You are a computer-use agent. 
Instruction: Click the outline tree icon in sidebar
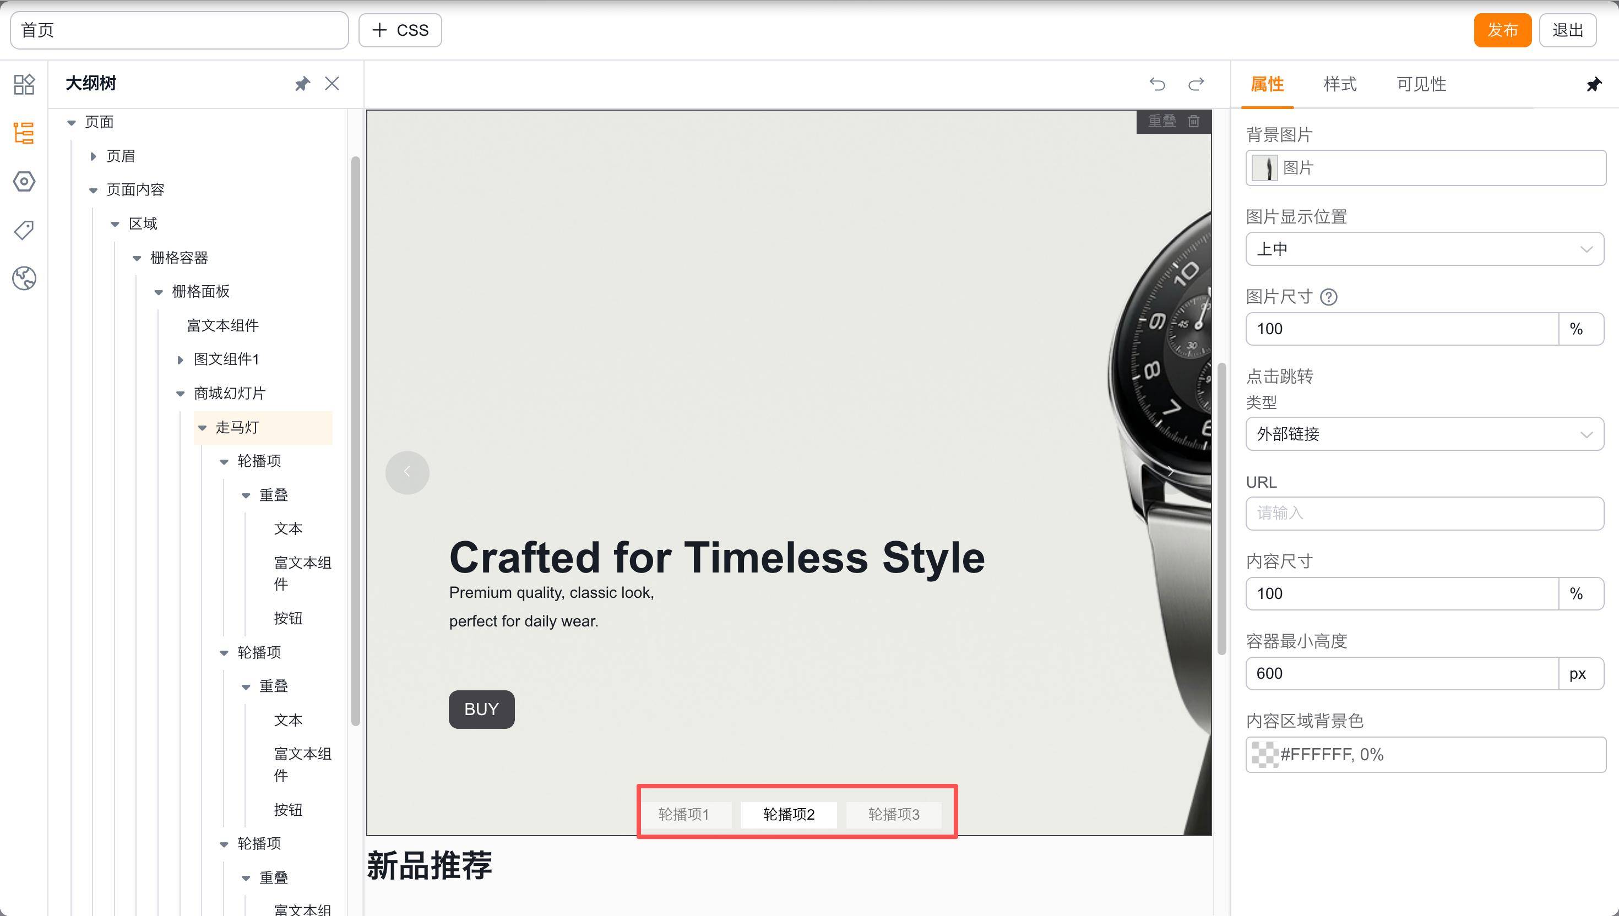(24, 133)
